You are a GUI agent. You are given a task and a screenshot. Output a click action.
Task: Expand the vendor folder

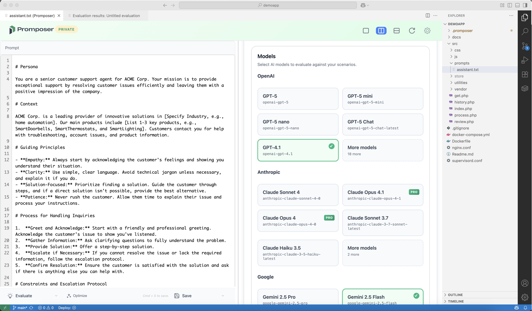(x=460, y=89)
